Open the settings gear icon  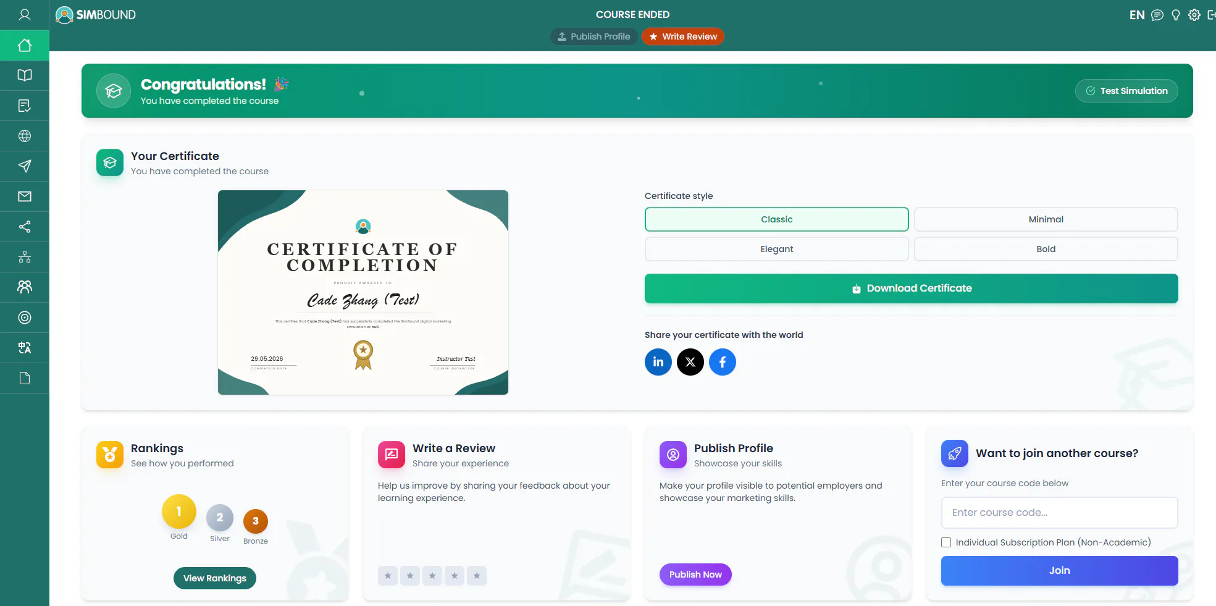coord(1194,15)
